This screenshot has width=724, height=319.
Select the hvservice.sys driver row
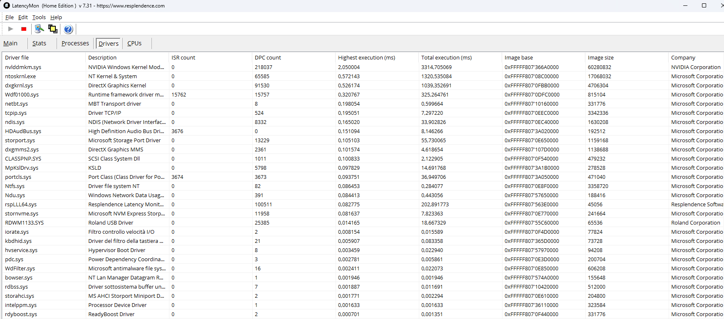point(363,250)
